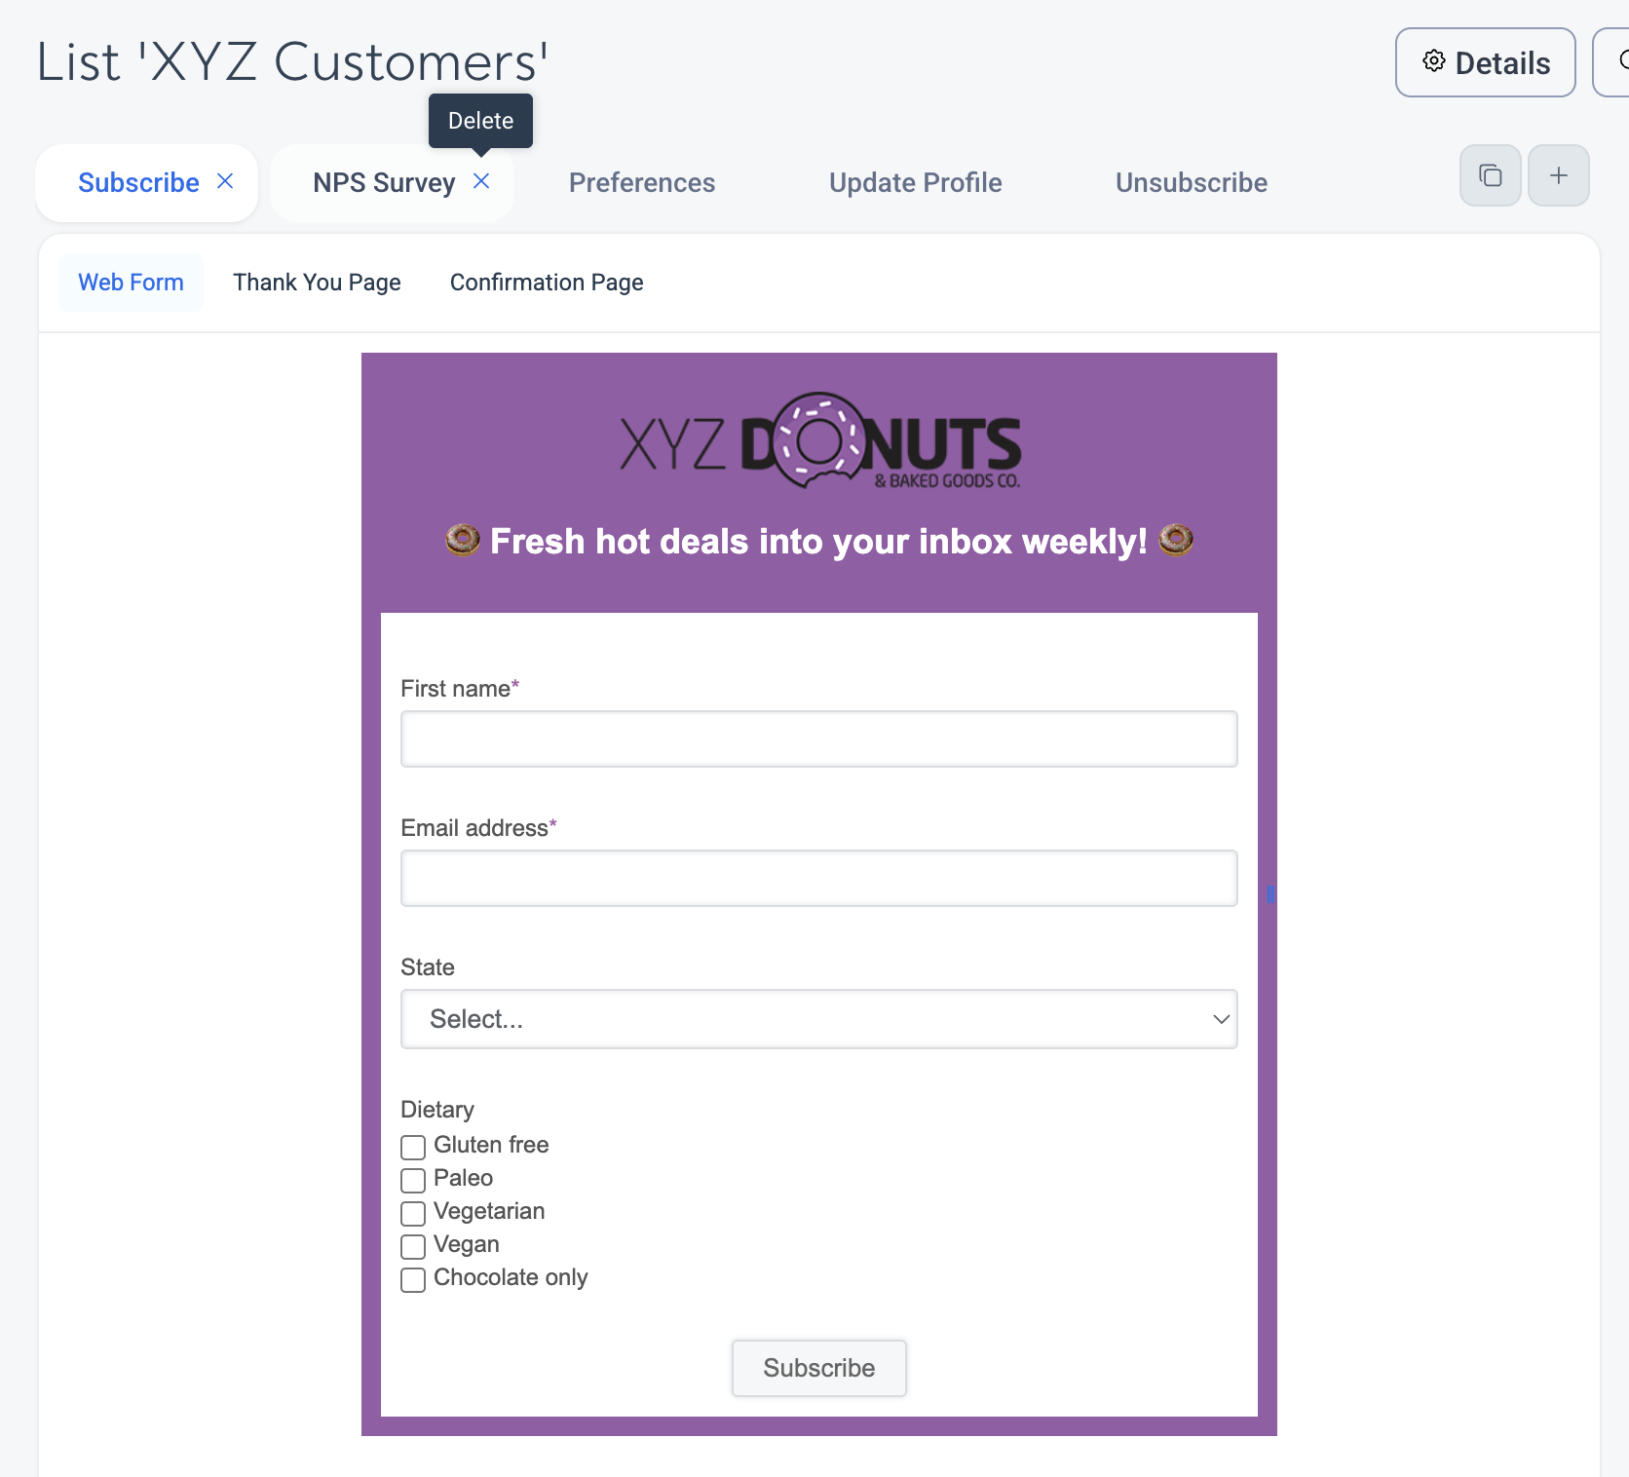Click the 'Fresh hot deals' headline text
The image size is (1629, 1477).
pos(818,541)
